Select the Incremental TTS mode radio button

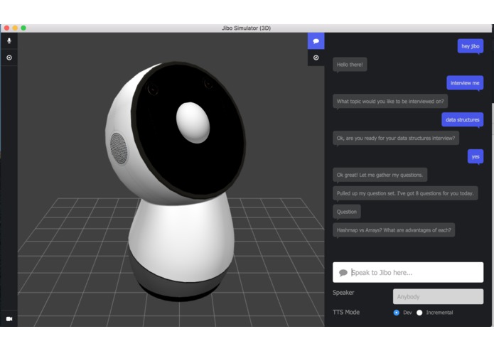[x=419, y=313]
